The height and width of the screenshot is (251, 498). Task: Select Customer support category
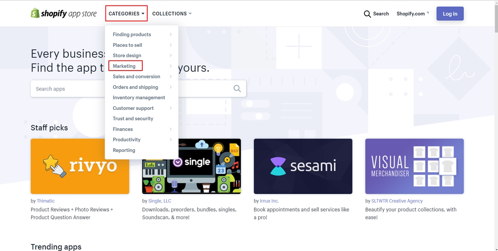(x=133, y=108)
